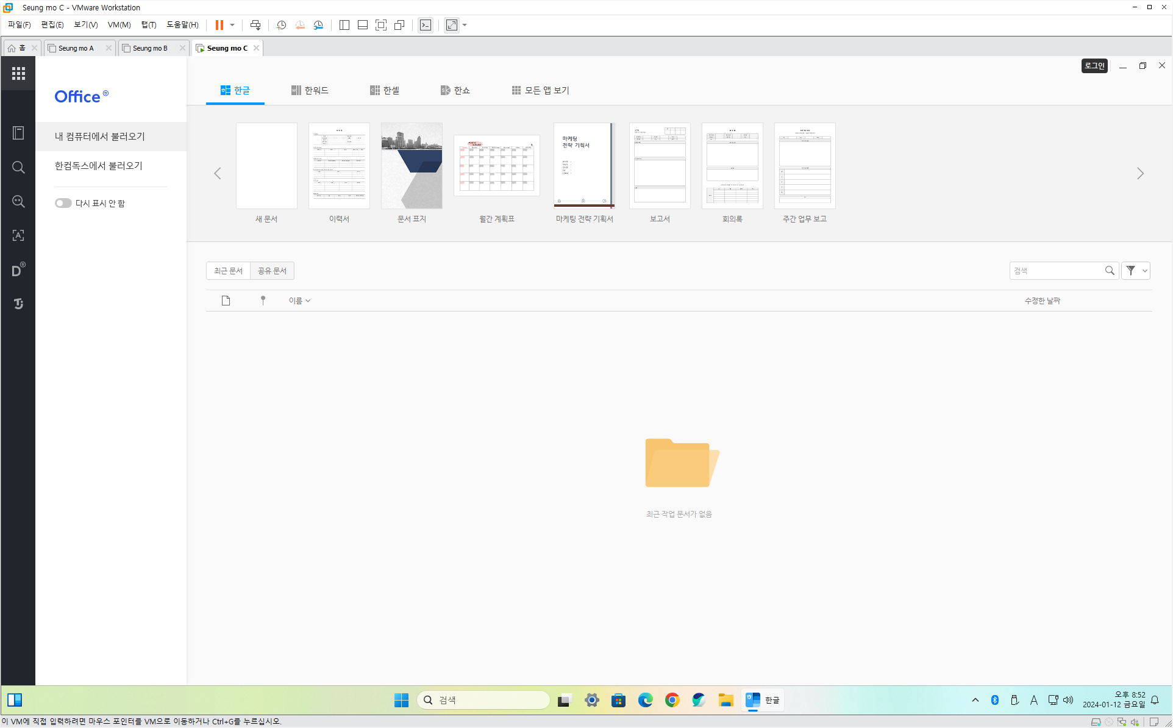Click the document icon in left sidebar

[18, 133]
